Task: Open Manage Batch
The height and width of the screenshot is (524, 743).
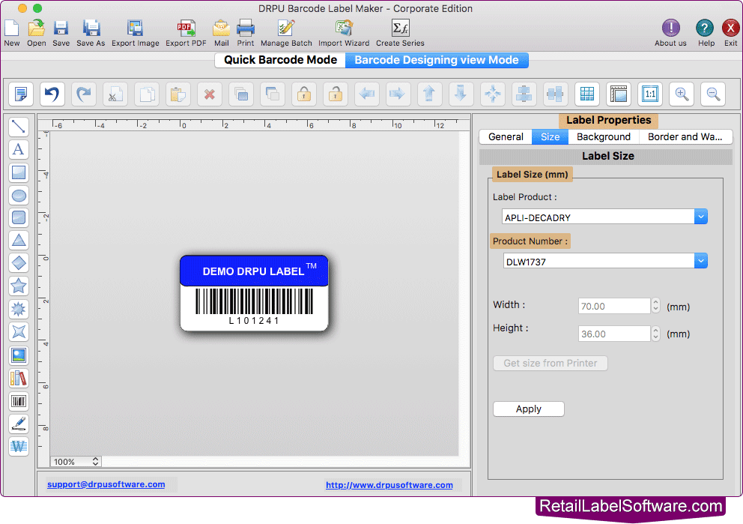Action: (286, 28)
